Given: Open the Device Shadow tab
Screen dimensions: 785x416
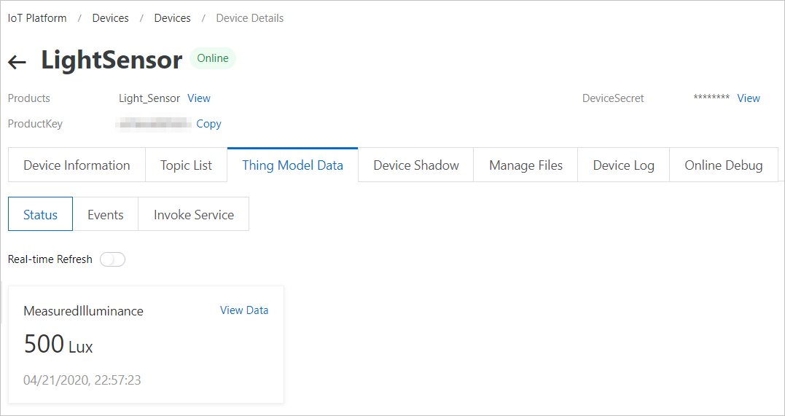Looking at the screenshot, I should click(x=416, y=165).
